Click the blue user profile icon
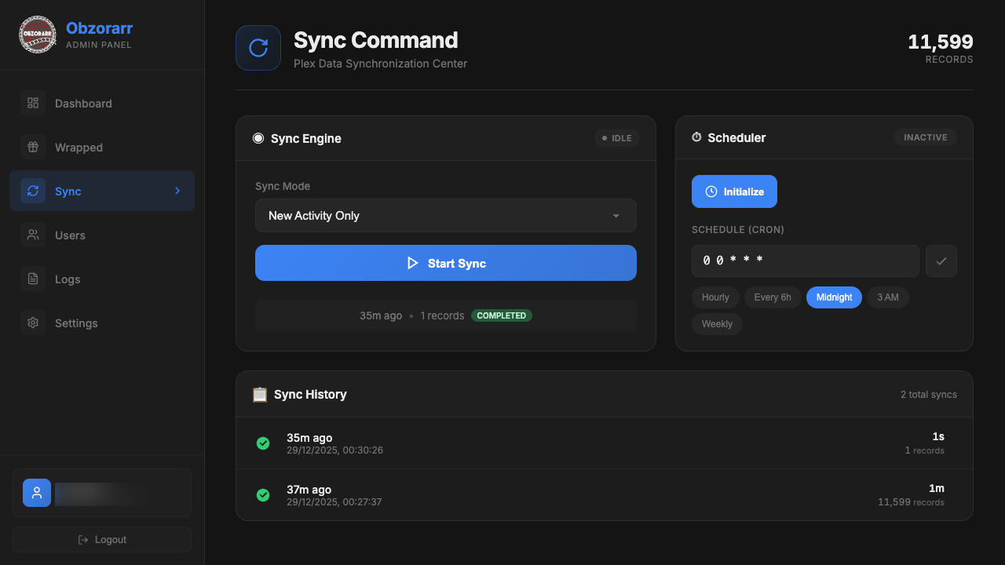This screenshot has width=1005, height=565. click(x=37, y=493)
